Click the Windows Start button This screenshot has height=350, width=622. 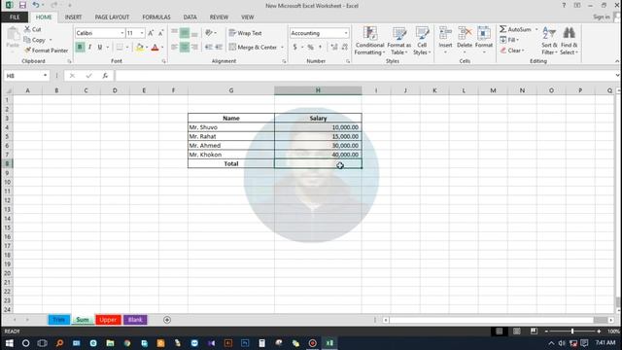pos(9,343)
